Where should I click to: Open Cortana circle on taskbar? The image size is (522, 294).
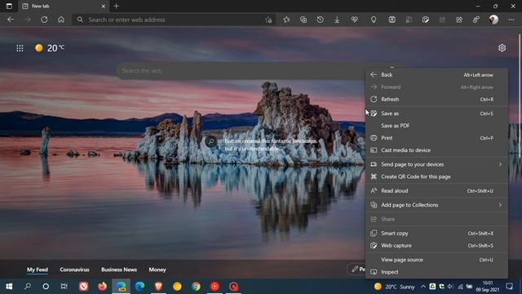(x=46, y=287)
